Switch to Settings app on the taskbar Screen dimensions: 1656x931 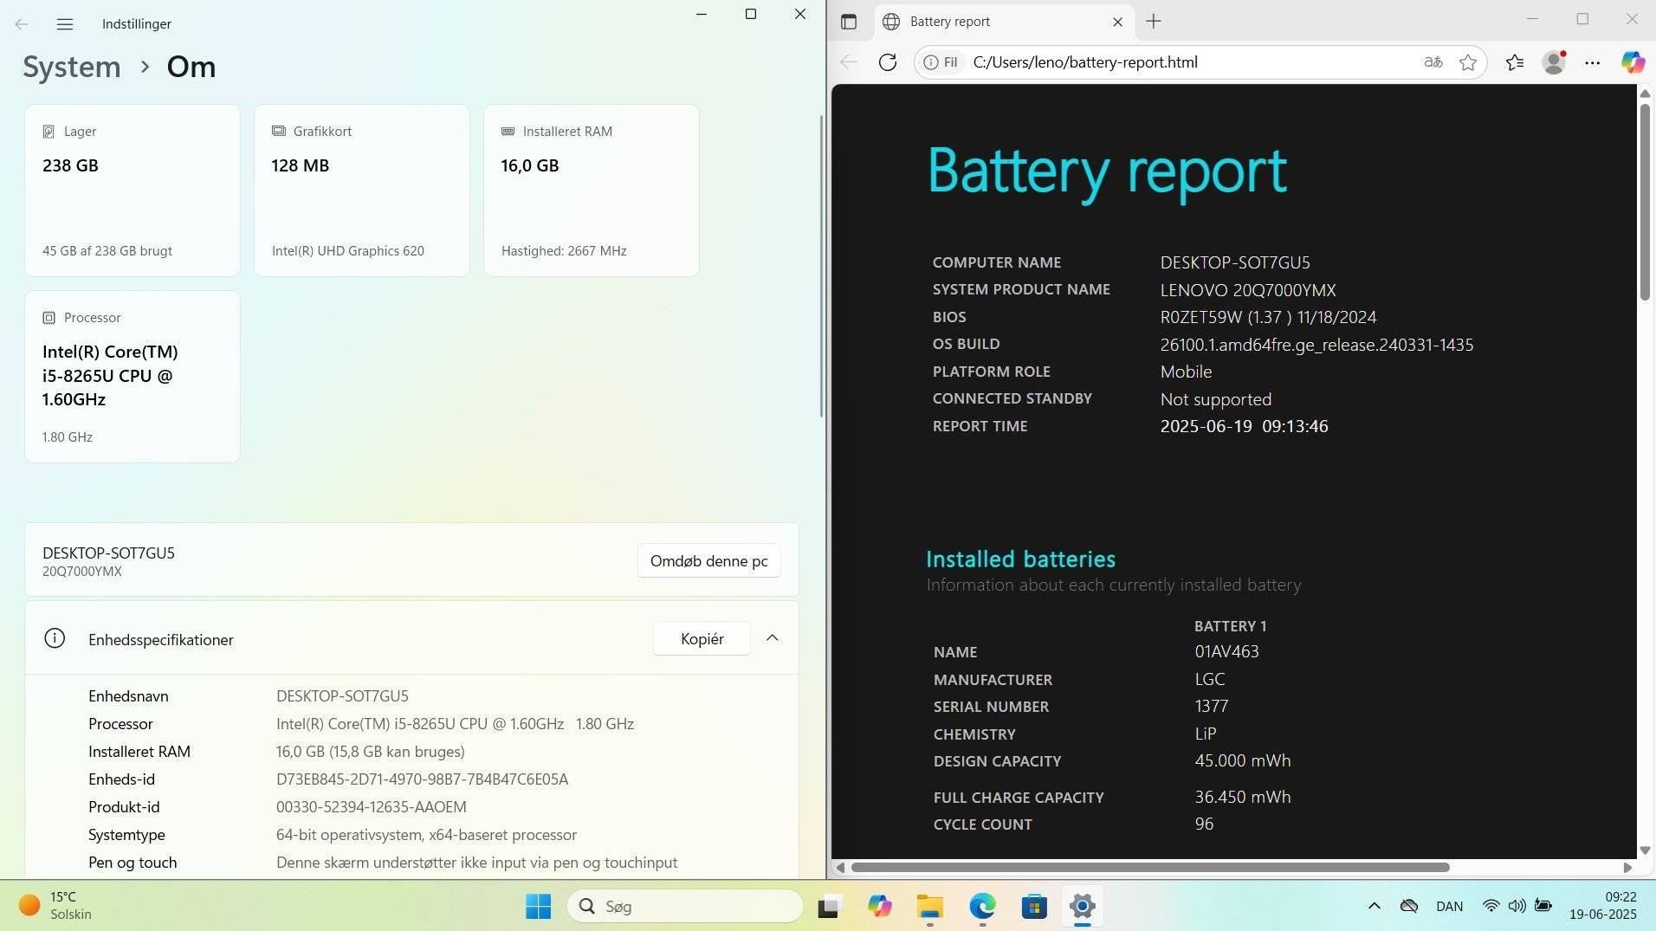1083,906
